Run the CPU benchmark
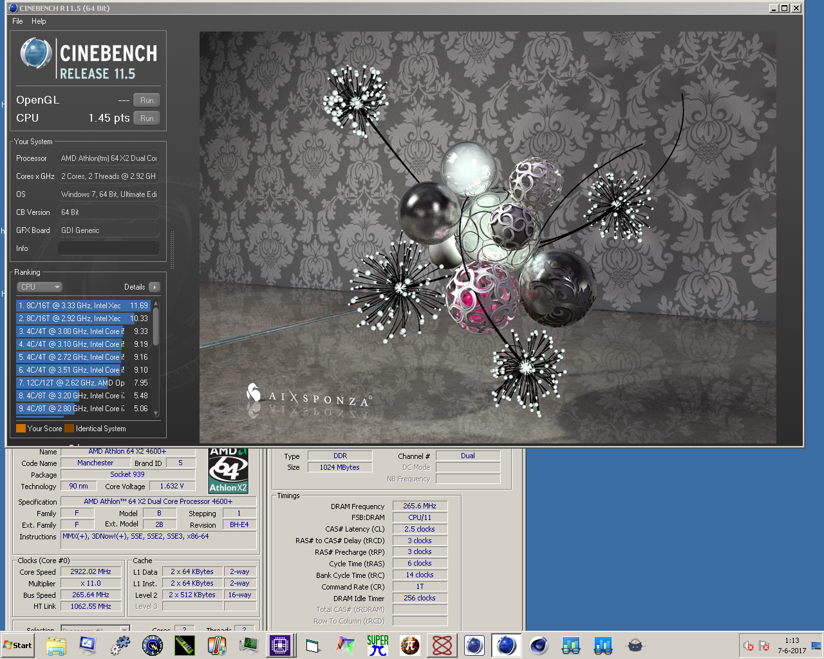Screen dimensions: 824x659 pos(147,118)
